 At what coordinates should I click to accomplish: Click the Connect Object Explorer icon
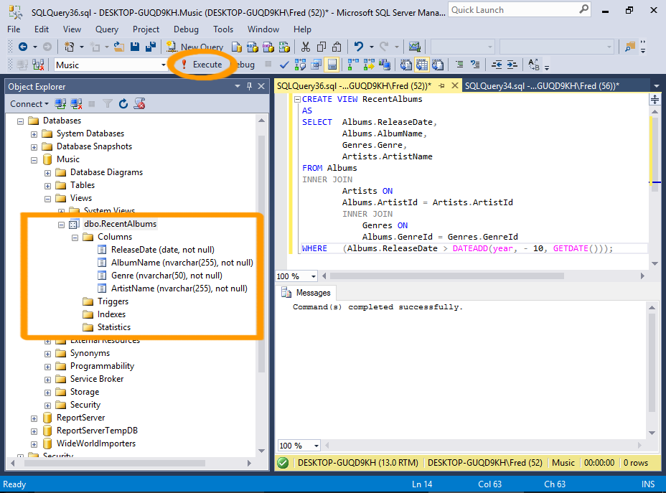[x=60, y=104]
